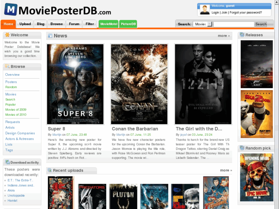The height and width of the screenshot is (209, 279).
Task: Open Kung Fu Panda 2 release poster
Action: coord(257,114)
